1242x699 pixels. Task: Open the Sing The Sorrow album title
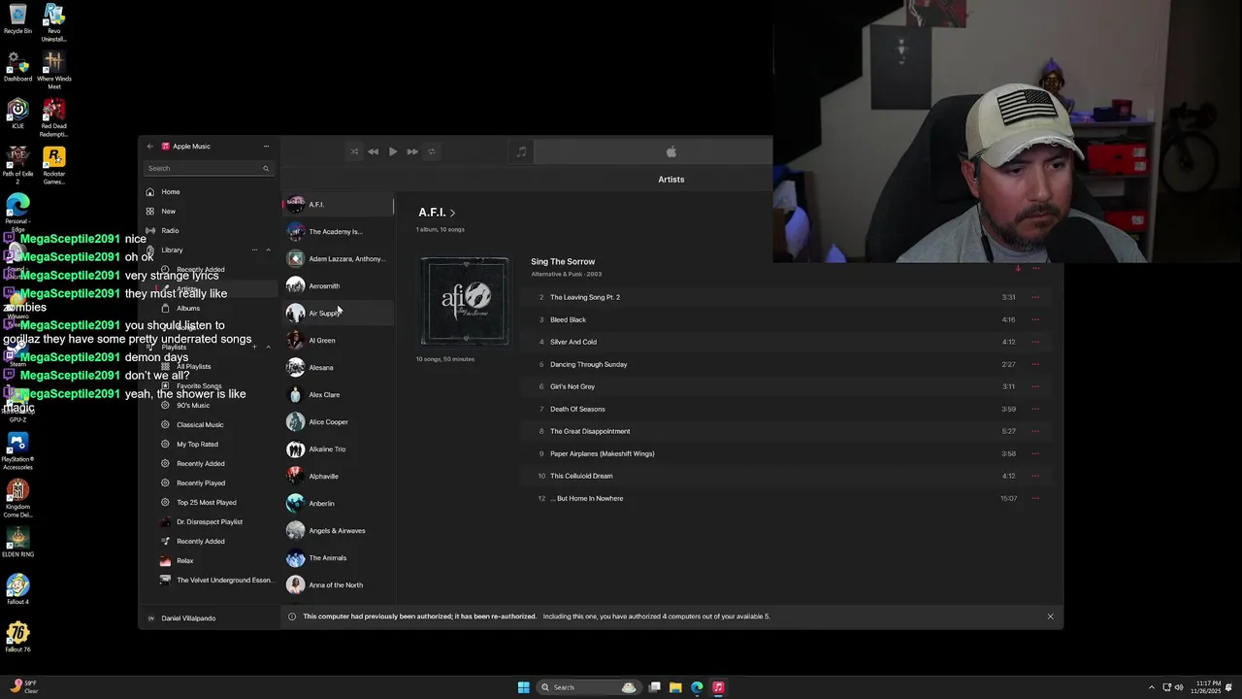(563, 261)
